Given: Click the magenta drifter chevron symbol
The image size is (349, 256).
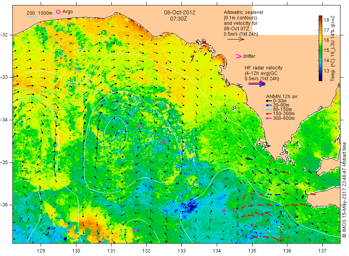Looking at the screenshot, I should 238,56.
